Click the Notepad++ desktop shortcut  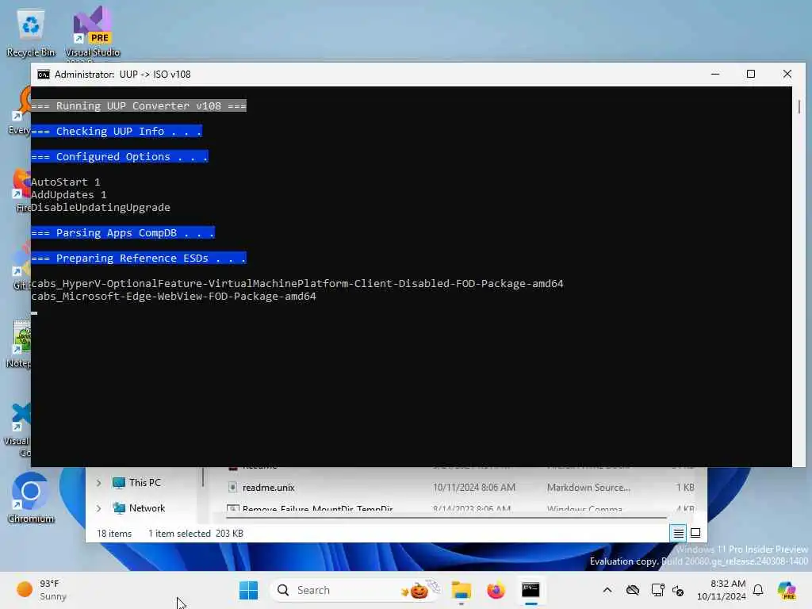18,344
